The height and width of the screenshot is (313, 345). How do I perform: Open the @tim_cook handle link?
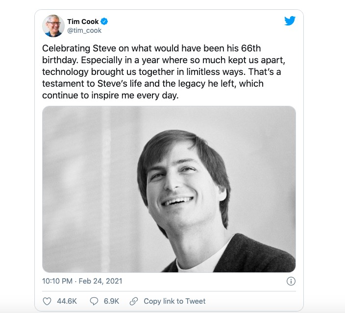(x=84, y=30)
